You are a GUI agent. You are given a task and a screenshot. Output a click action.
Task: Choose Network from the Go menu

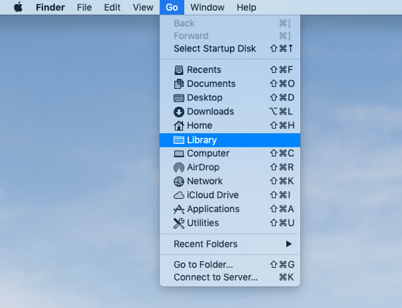(x=230, y=181)
